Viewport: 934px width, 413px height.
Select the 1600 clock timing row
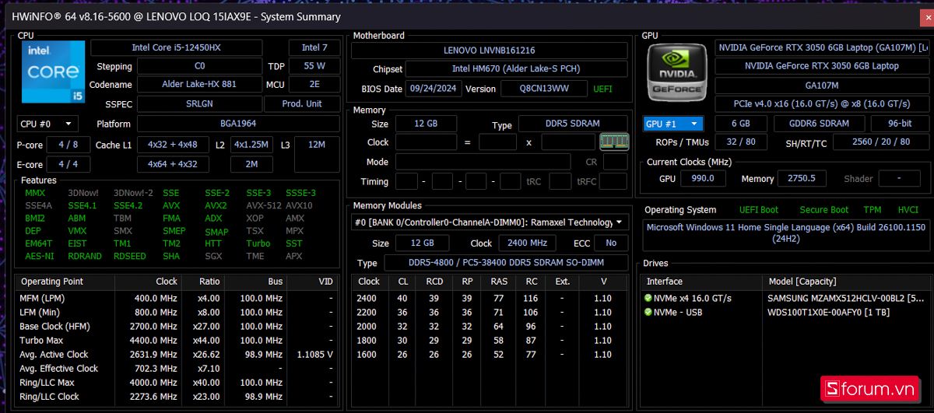point(489,354)
